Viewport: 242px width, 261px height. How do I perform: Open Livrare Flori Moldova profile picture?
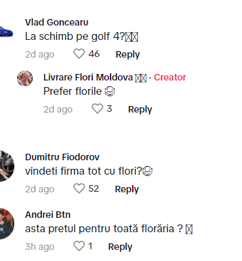pyautogui.click(x=25, y=78)
